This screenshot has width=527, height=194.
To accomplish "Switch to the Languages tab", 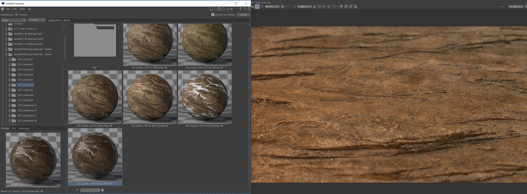I will [x=24, y=128].
